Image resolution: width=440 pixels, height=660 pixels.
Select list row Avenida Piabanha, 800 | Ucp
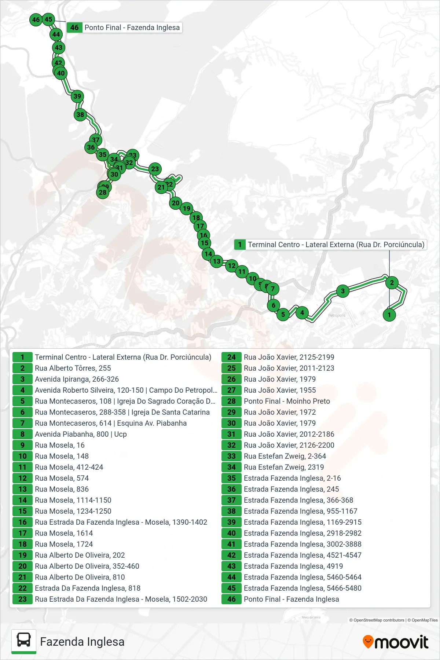tap(115, 434)
